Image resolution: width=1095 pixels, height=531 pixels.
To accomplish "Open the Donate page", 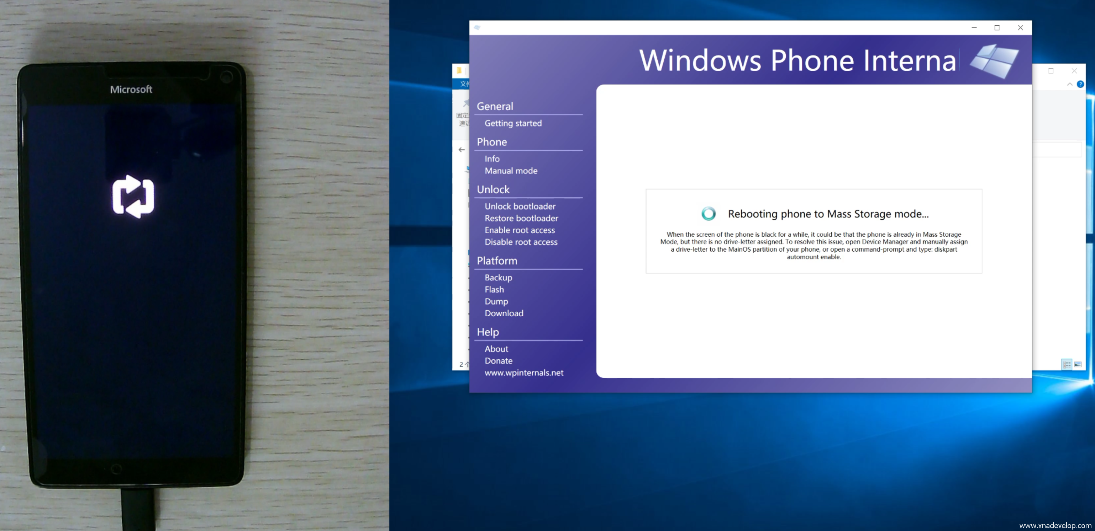I will tap(498, 361).
